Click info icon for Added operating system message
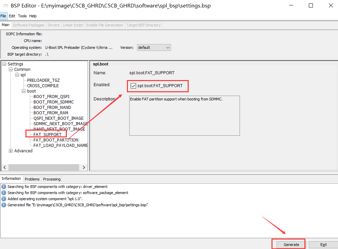Image resolution: width=338 pixels, height=249 pixels. tap(4, 199)
